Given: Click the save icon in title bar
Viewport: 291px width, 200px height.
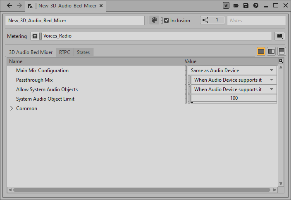Looking at the screenshot, I should pyautogui.click(x=246, y=6).
